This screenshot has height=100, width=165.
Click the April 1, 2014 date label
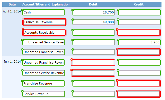12,11
